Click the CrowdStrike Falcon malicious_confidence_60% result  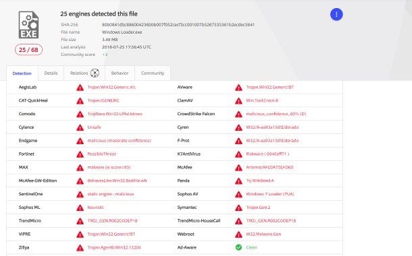(276, 114)
